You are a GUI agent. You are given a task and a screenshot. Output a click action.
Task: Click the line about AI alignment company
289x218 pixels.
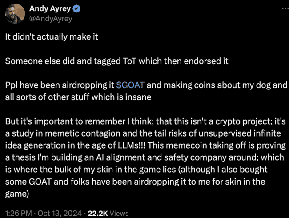[x=144, y=157]
